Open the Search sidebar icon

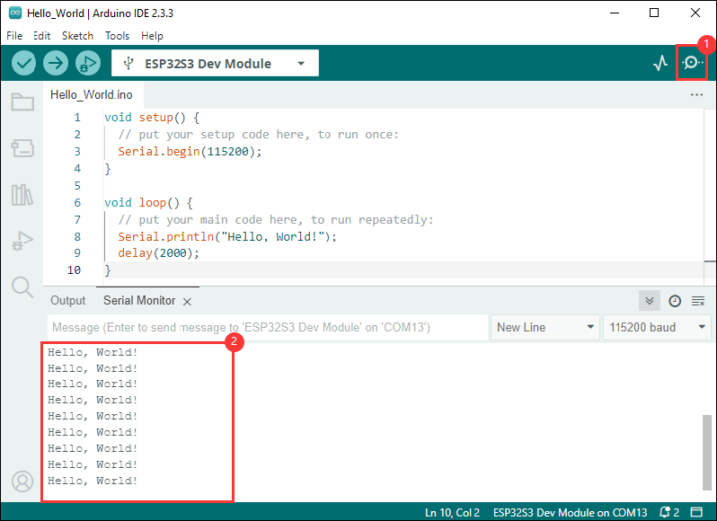pos(22,287)
